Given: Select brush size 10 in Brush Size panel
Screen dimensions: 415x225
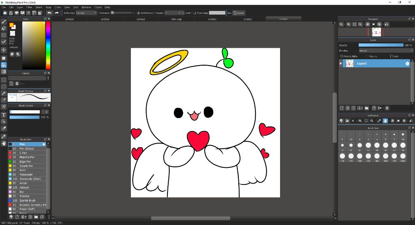Looking at the screenshot, I should click(403, 136).
